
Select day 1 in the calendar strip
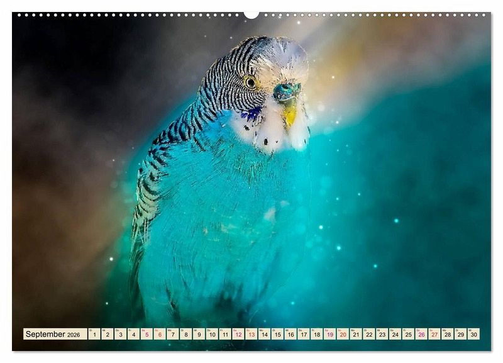click(94, 334)
